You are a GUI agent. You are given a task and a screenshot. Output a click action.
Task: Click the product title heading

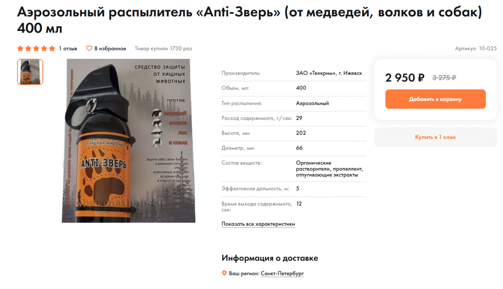[x=250, y=20]
